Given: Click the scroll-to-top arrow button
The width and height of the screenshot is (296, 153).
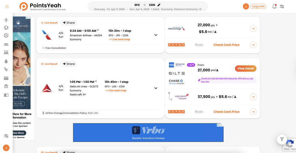Looking at the screenshot, I should tap(282, 140).
